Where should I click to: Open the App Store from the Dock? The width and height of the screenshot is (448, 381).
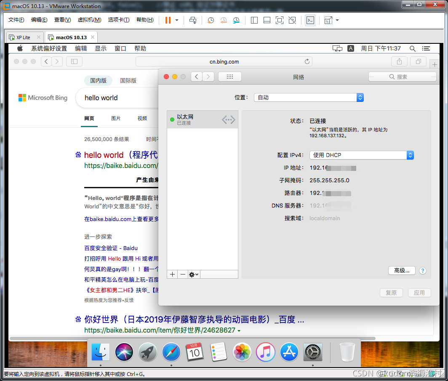(x=289, y=352)
